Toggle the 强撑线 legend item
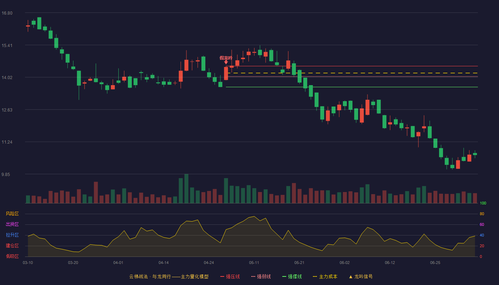The width and height of the screenshot is (499, 285). 292,276
